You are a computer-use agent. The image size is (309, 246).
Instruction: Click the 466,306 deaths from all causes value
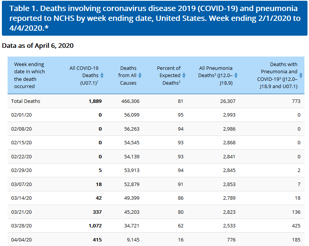pyautogui.click(x=127, y=101)
